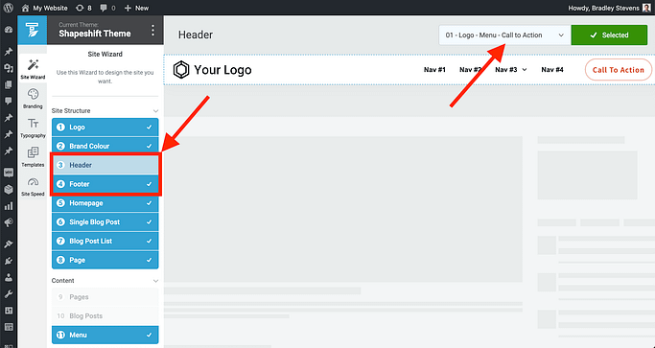Click Bradley Stevens avatar thumbnail
Image resolution: width=655 pixels, height=348 pixels.
point(646,8)
